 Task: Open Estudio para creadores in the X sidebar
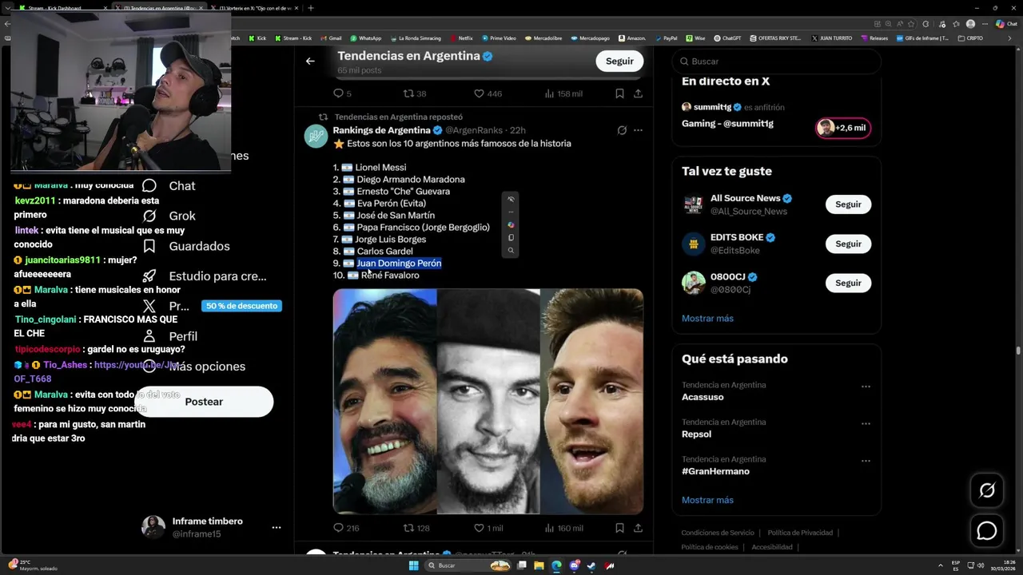tap(204, 276)
